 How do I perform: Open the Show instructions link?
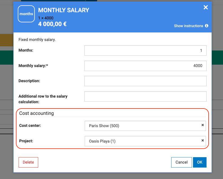[x=188, y=26]
